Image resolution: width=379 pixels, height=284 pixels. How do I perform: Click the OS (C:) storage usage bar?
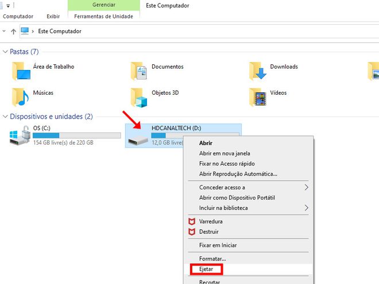point(77,135)
